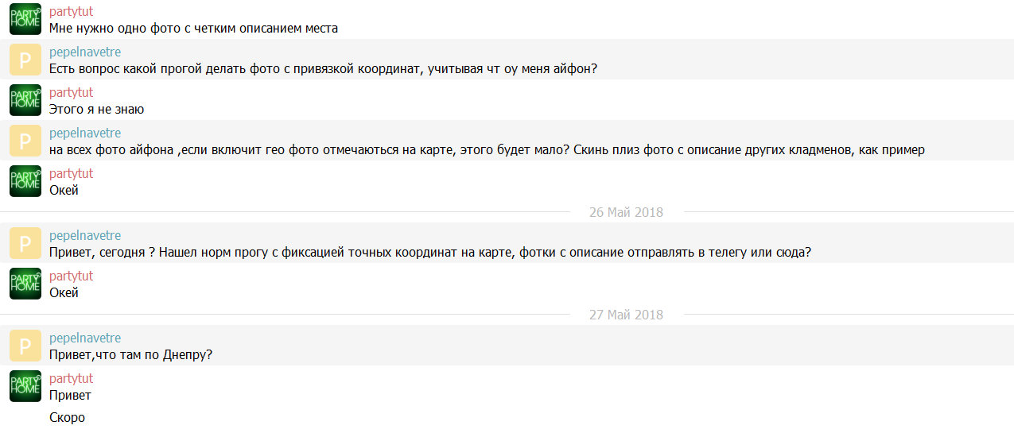Open partytut username above 'Этого я не знаю'

point(71,93)
